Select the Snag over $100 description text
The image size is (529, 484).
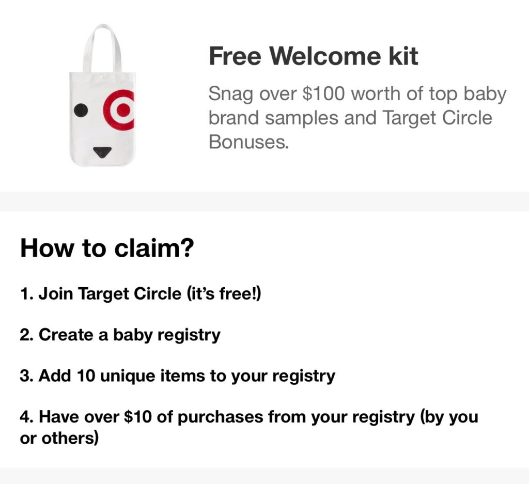coord(357,118)
